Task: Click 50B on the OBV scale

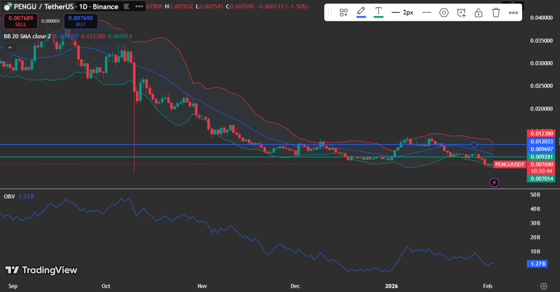Action: coord(535,195)
